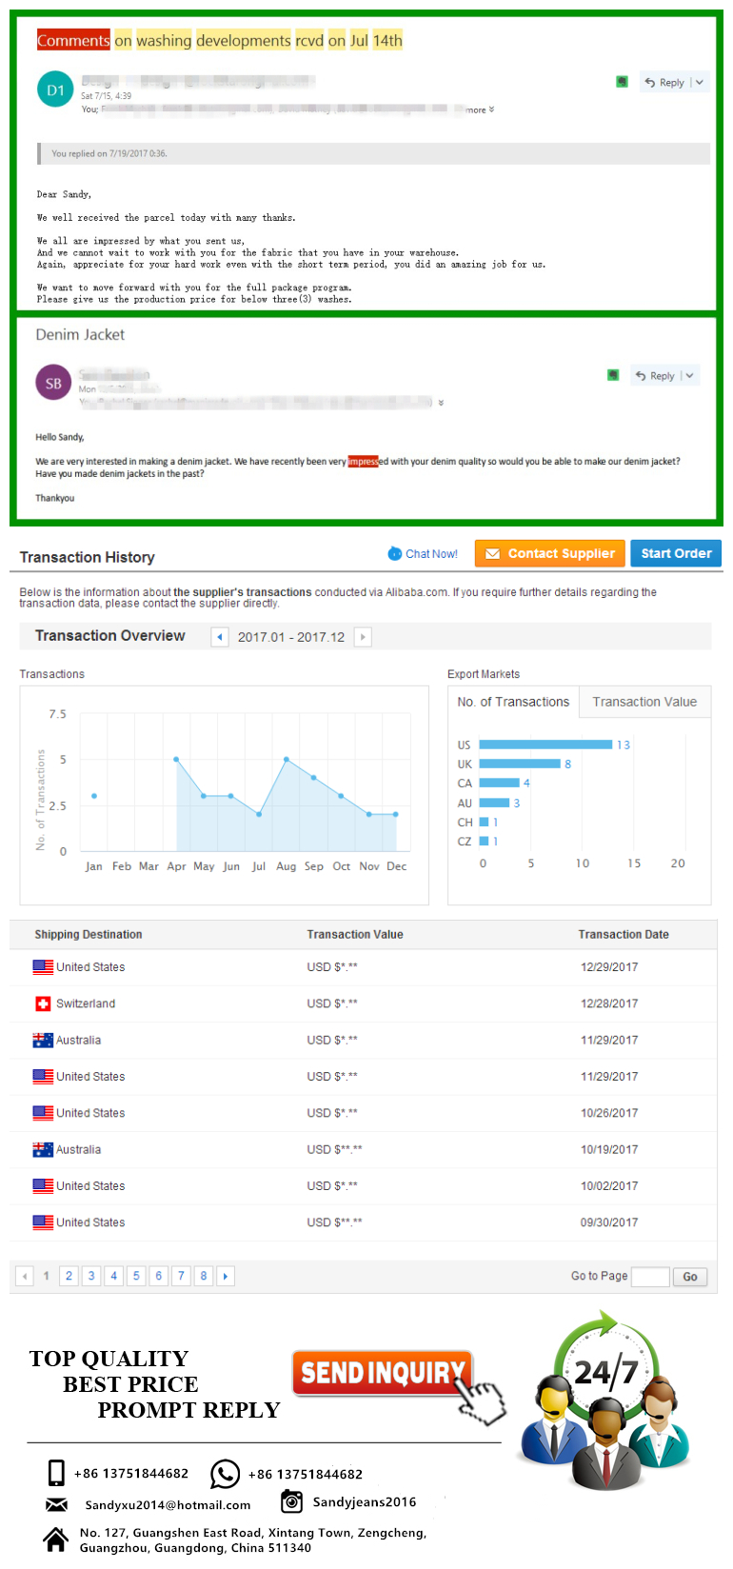Click the Start Order button
Viewport: 733px width, 1569px height.
pos(676,554)
